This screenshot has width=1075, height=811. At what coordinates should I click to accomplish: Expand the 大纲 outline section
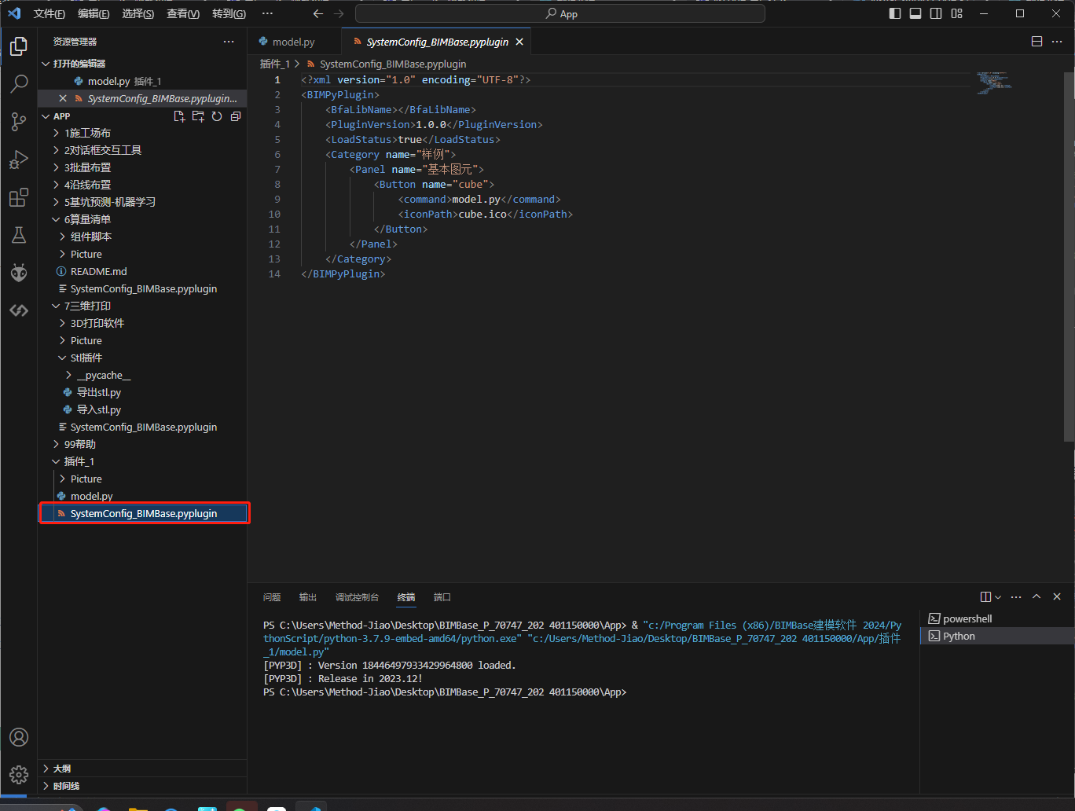62,769
